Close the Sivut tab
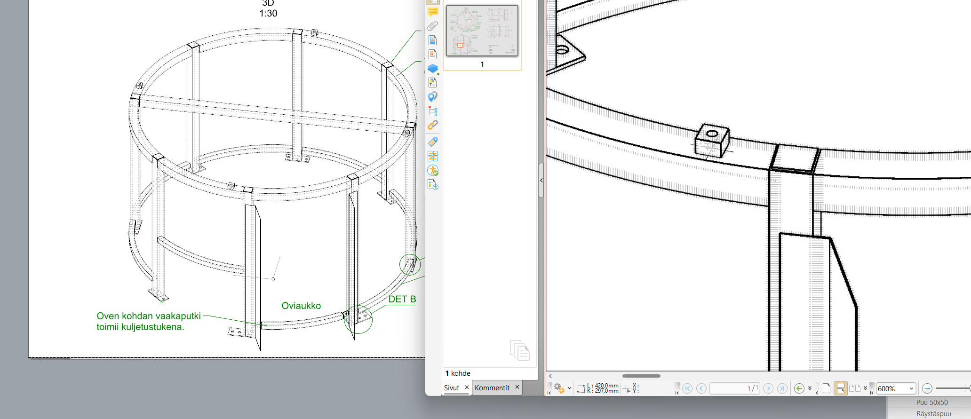This screenshot has height=419, width=971. point(467,387)
